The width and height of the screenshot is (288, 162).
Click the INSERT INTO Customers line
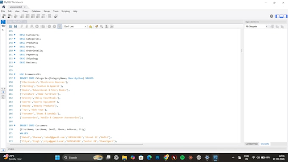33,126
